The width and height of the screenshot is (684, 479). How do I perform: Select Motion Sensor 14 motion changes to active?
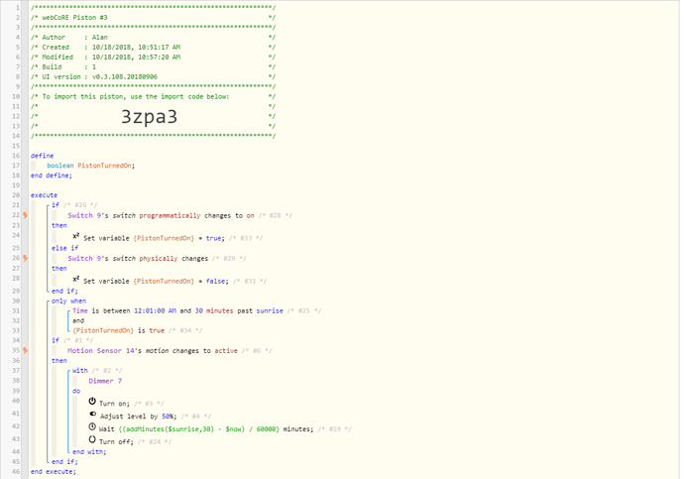coord(153,351)
